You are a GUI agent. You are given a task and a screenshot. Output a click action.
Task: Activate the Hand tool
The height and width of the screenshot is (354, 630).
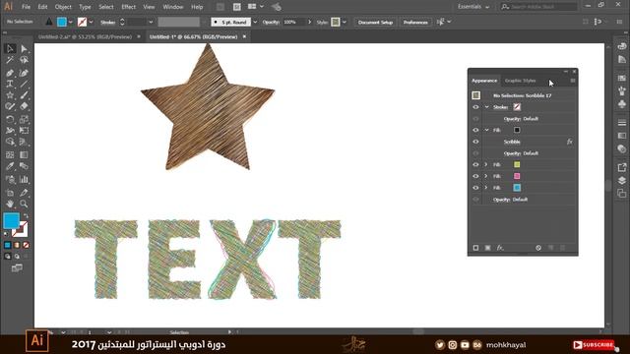click(10, 204)
